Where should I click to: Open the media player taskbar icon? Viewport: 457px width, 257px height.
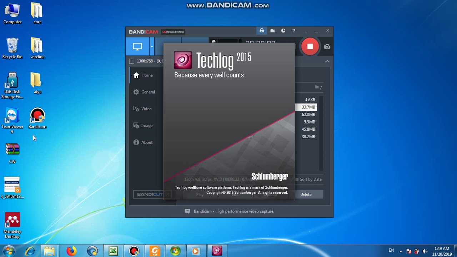[196, 251]
